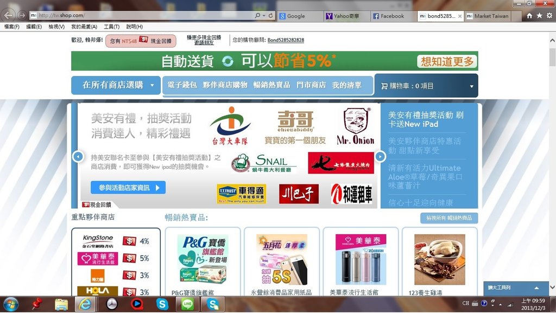Open Internet Explorer taskbar icon
The width and height of the screenshot is (556, 313).
tap(85, 304)
